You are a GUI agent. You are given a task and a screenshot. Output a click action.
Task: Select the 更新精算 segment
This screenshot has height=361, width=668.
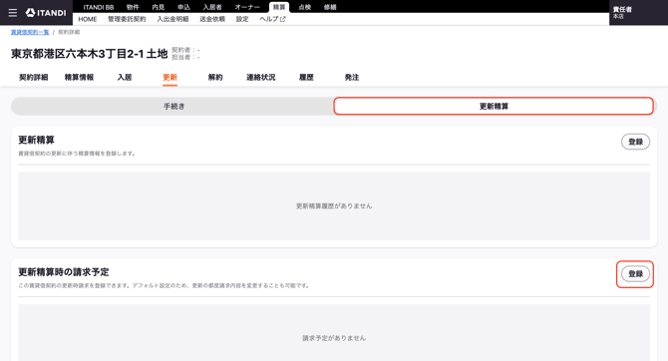point(494,106)
